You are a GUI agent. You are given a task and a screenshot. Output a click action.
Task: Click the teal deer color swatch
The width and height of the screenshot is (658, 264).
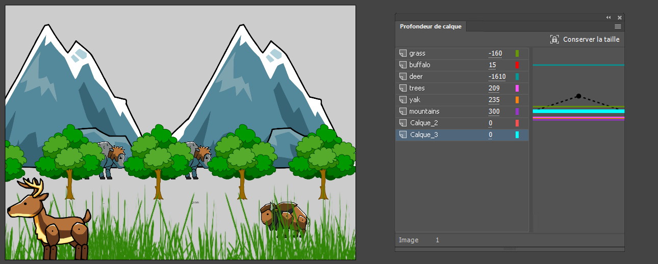tap(517, 76)
